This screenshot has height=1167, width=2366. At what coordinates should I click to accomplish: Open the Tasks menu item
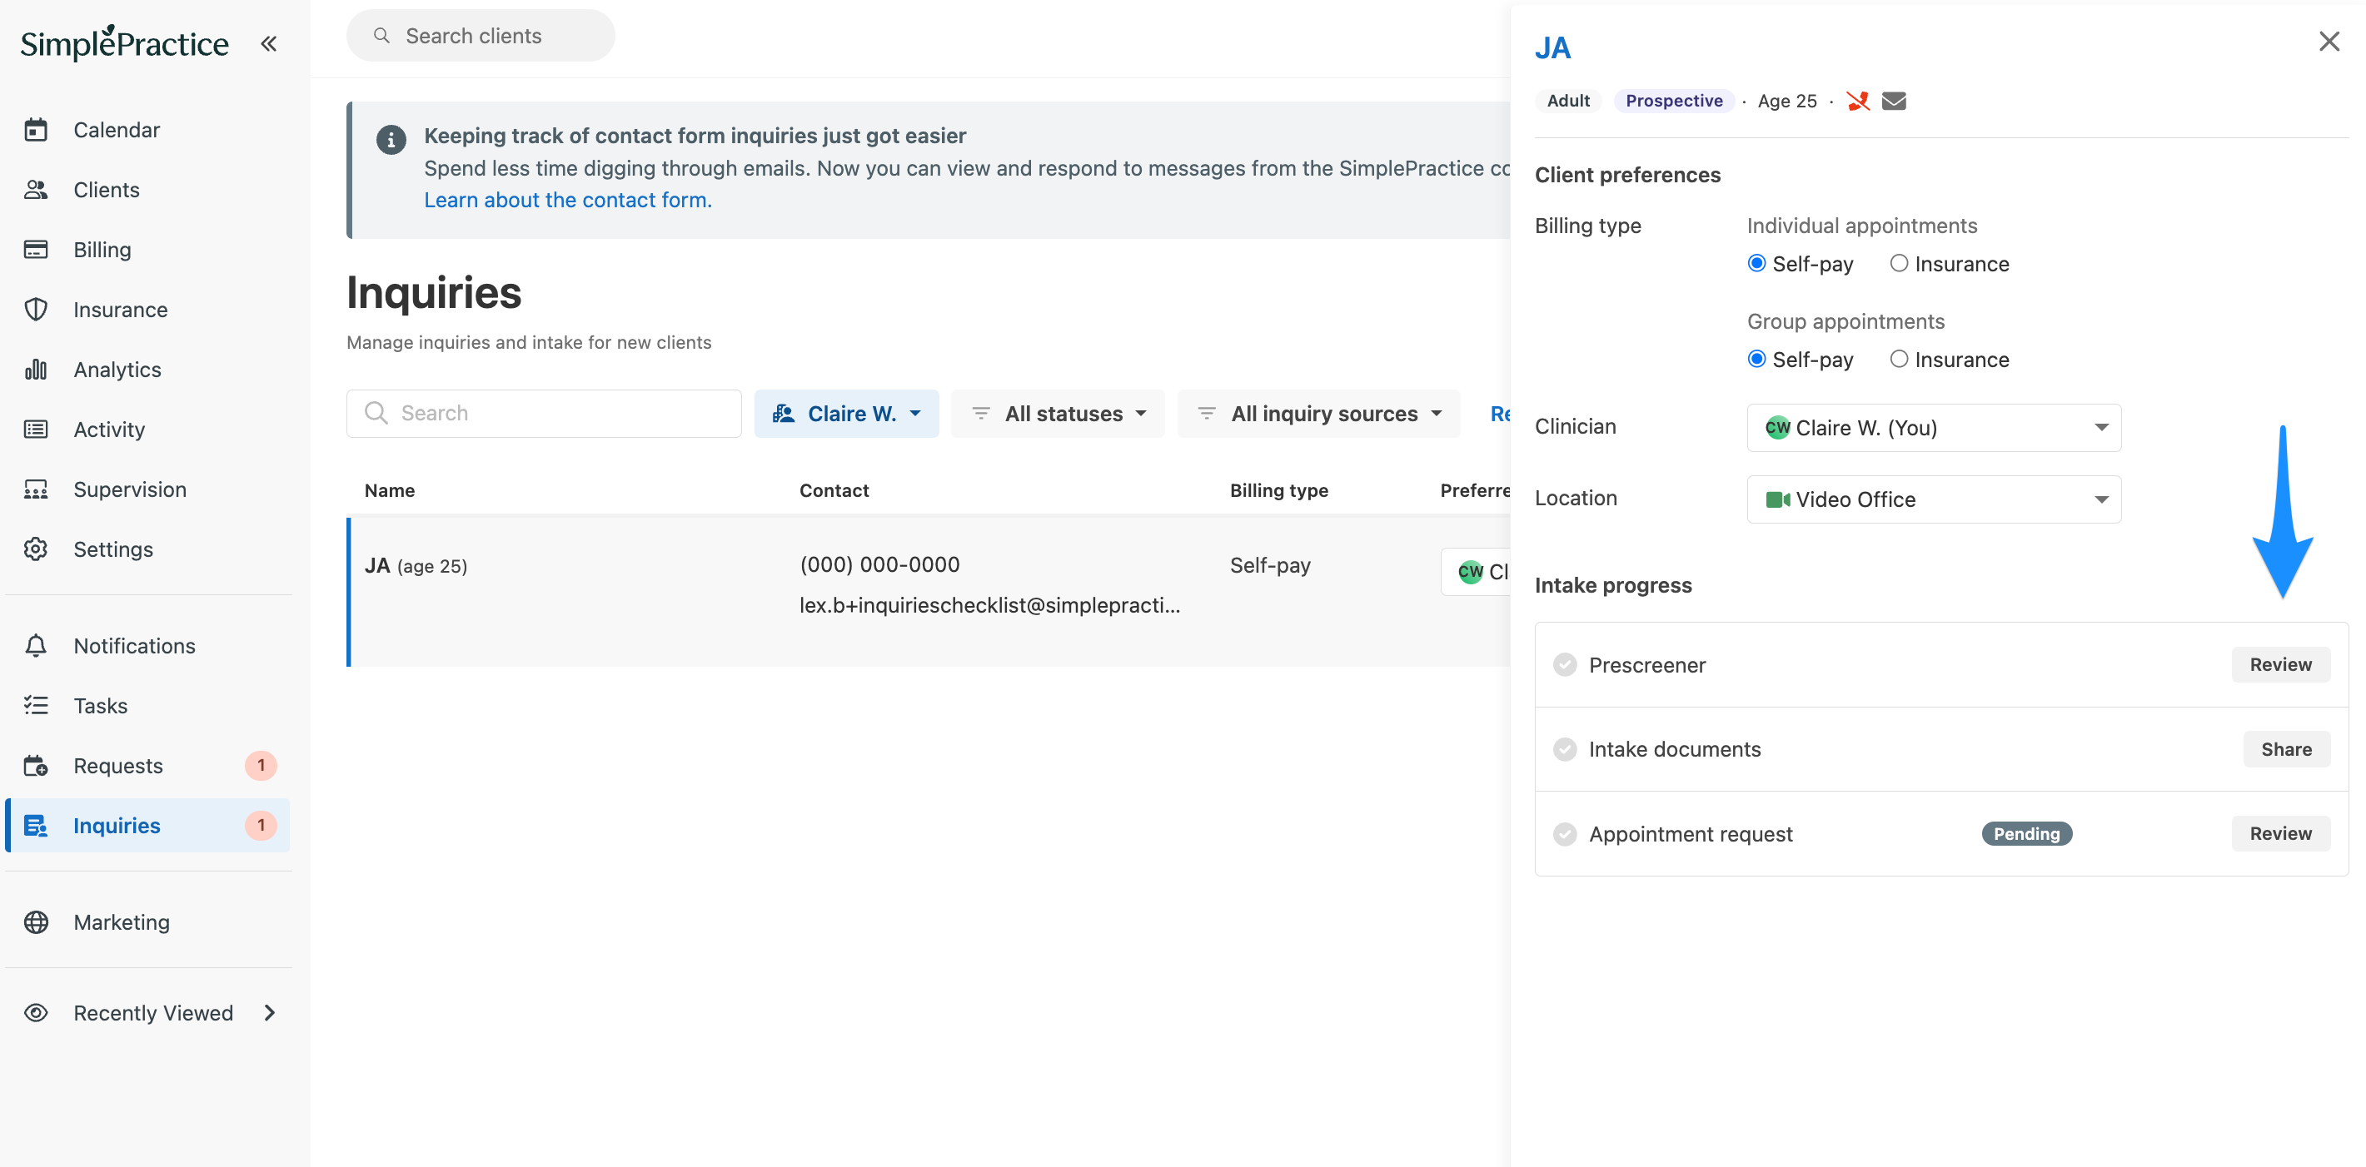pyautogui.click(x=100, y=705)
